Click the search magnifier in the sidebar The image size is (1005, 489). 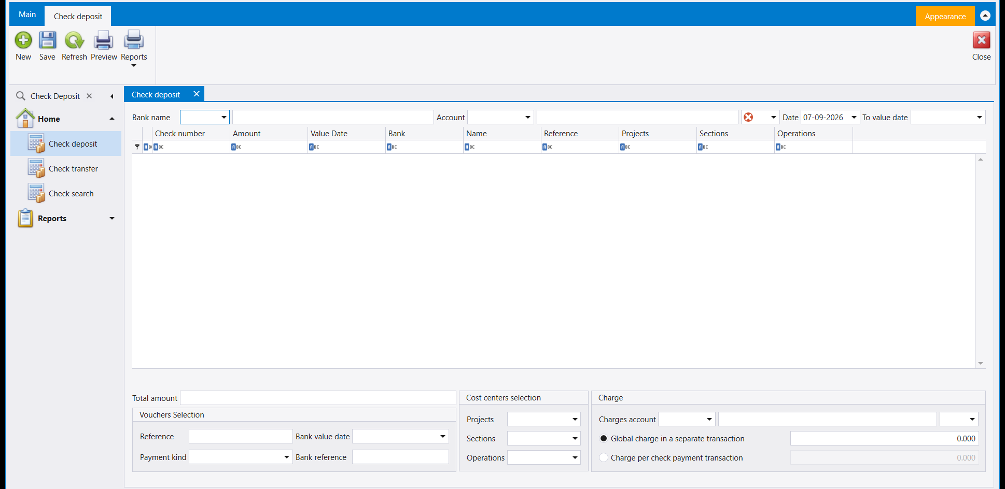click(21, 96)
